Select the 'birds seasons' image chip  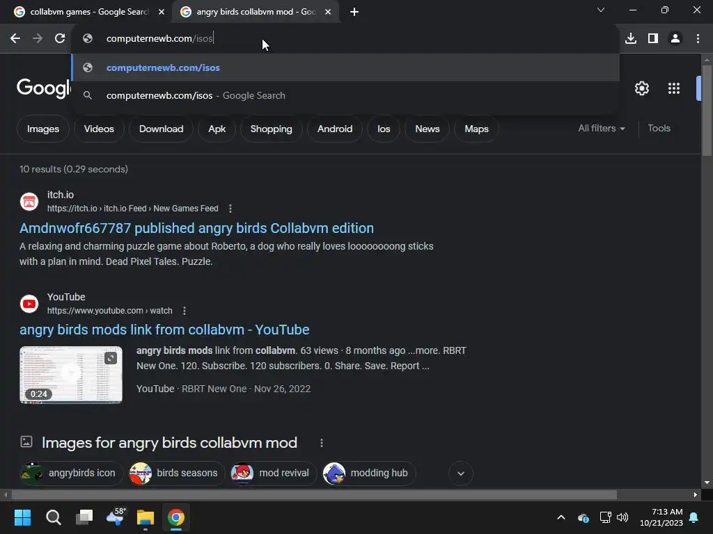coord(177,473)
